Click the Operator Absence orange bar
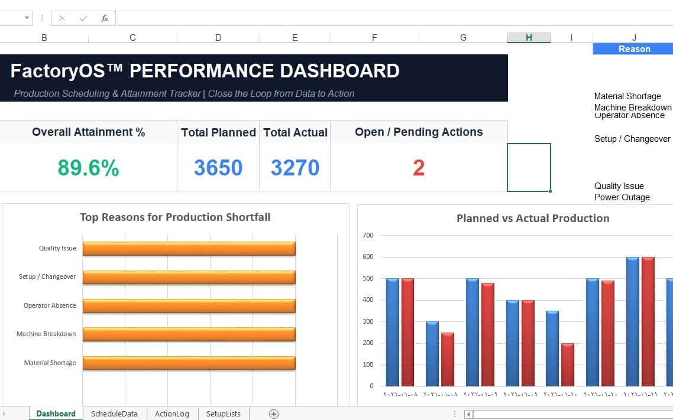This screenshot has width=673, height=420. tap(189, 306)
